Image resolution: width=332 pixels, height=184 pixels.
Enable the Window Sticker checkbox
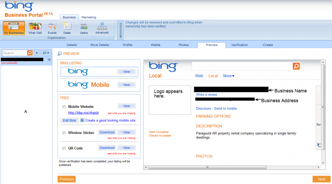[x=64, y=133]
